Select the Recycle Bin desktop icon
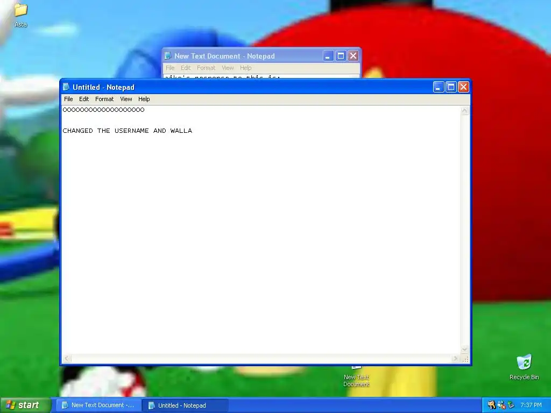 pyautogui.click(x=524, y=367)
